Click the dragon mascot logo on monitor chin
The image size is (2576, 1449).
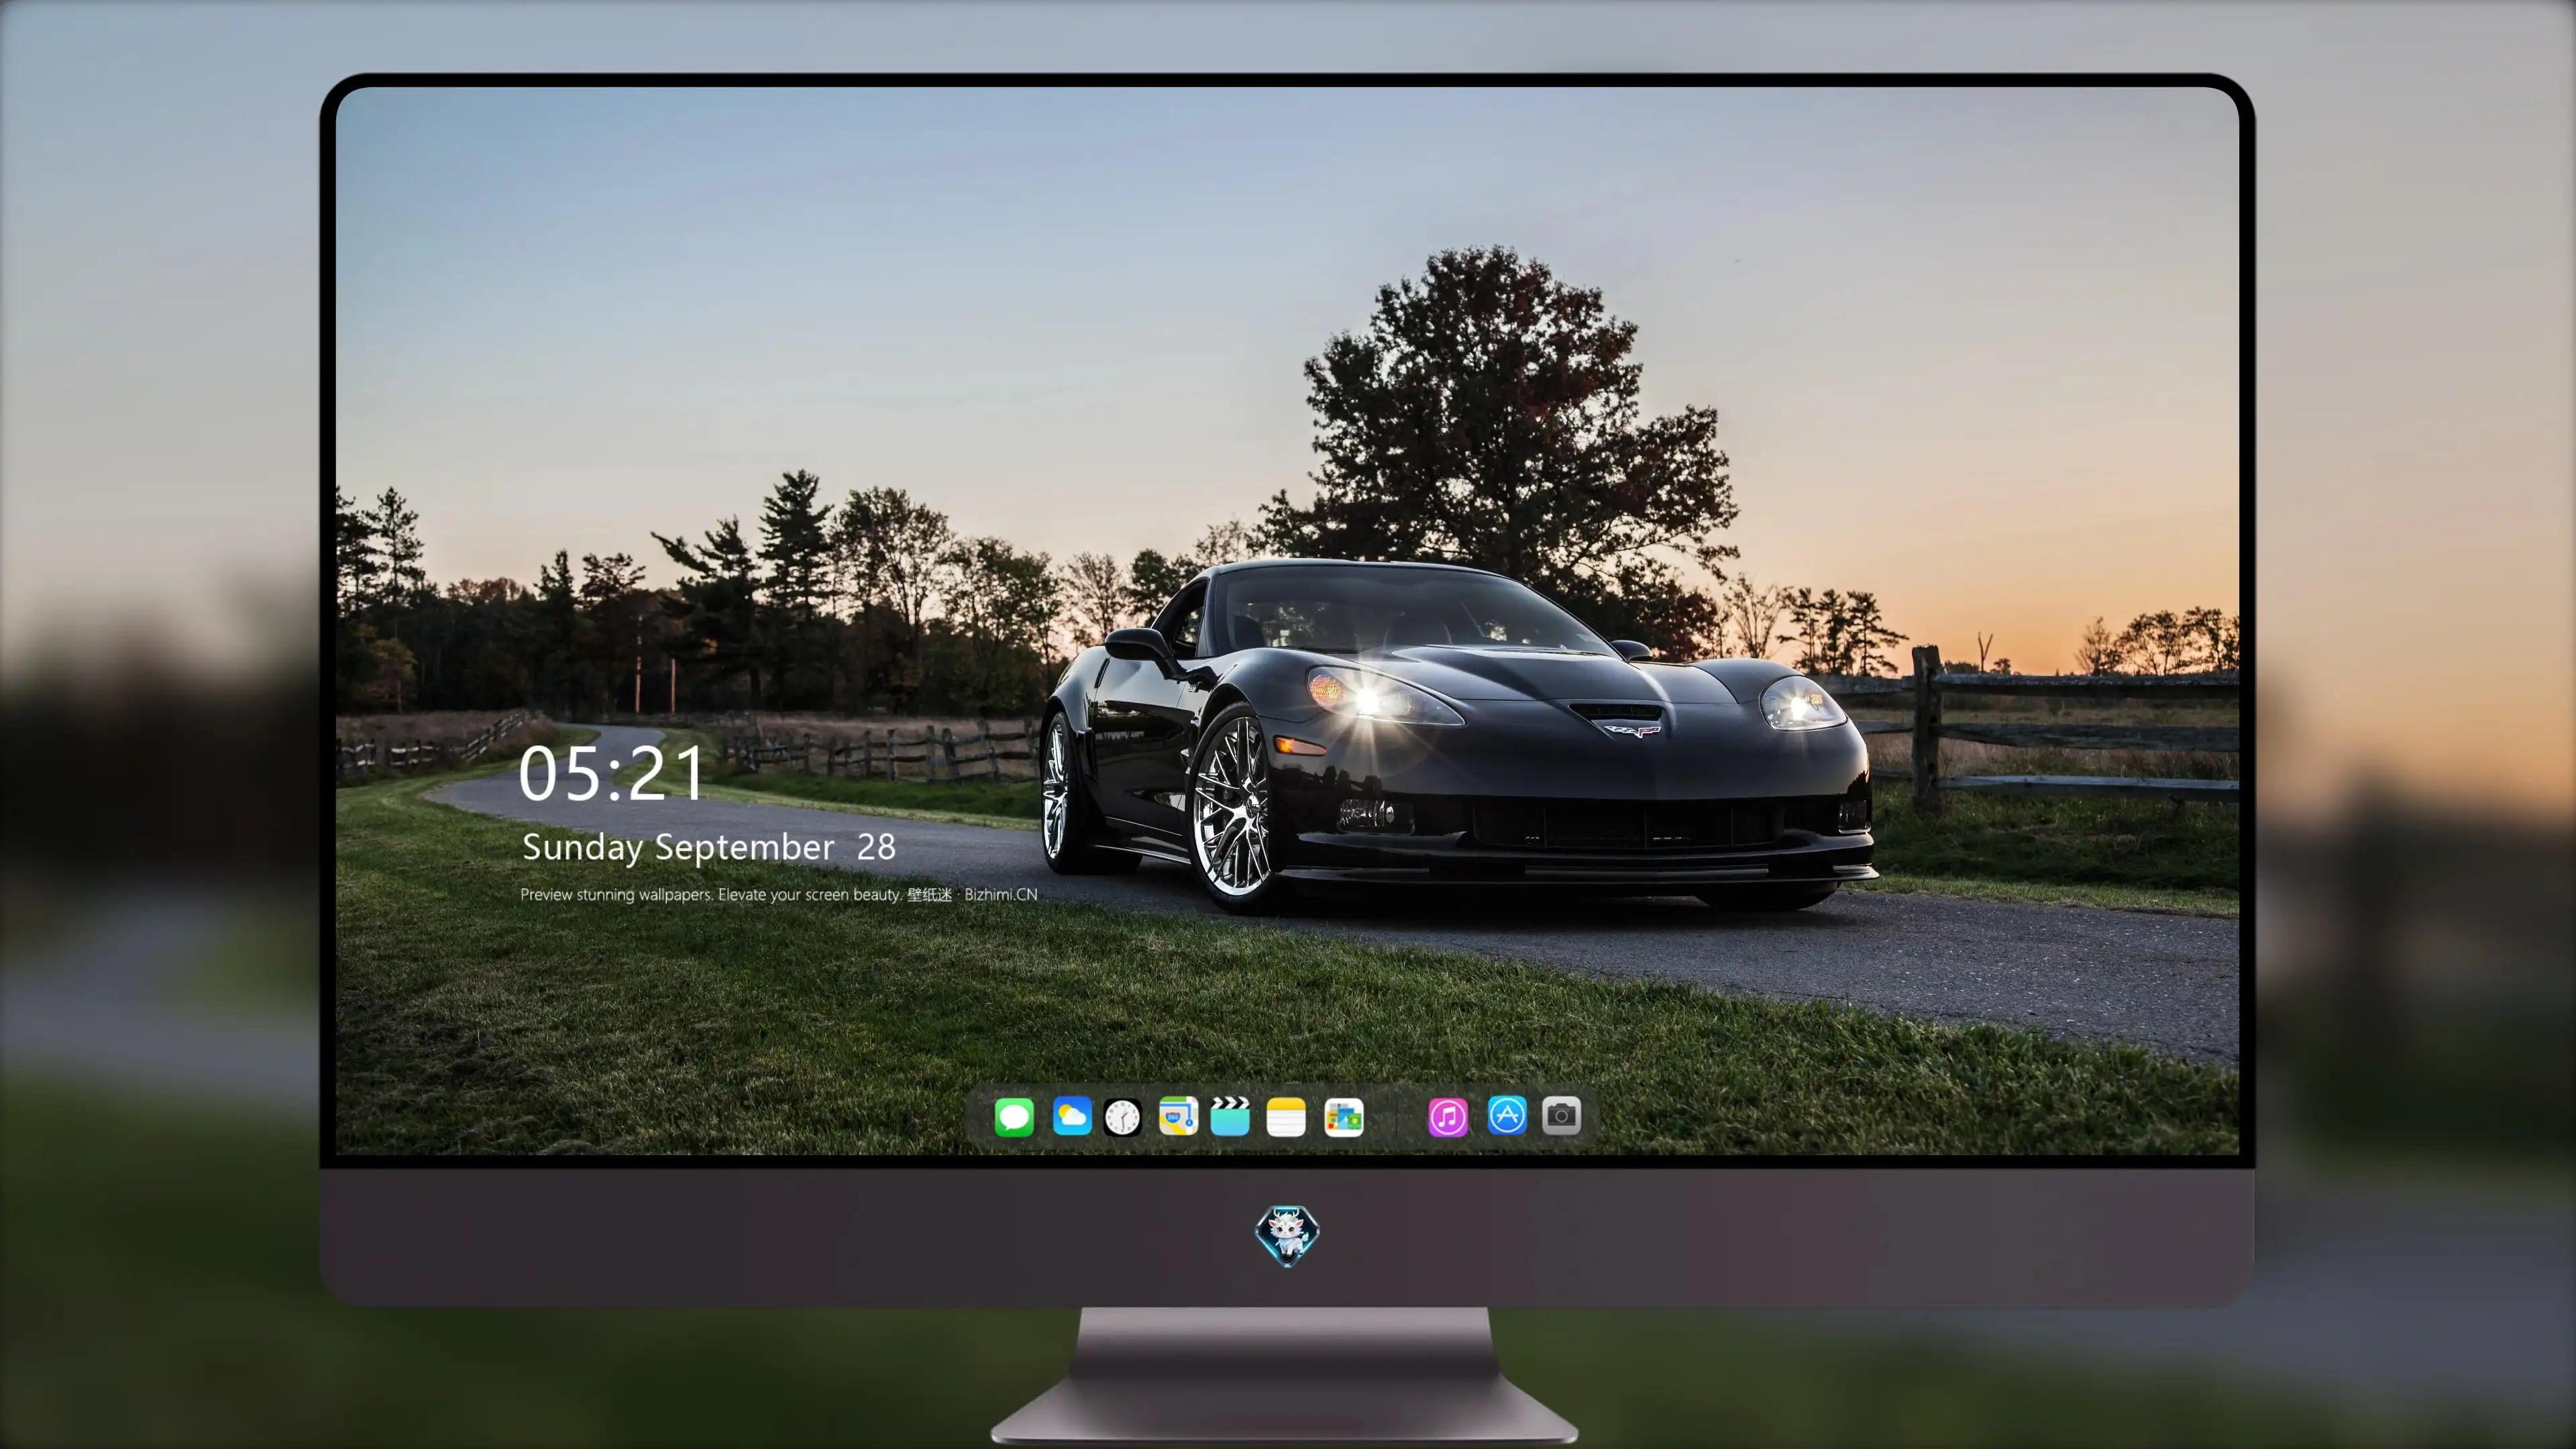[x=1287, y=1235]
